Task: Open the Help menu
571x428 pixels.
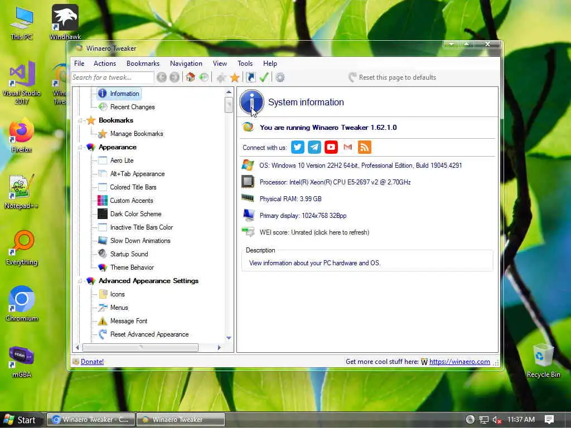Action: 270,64
